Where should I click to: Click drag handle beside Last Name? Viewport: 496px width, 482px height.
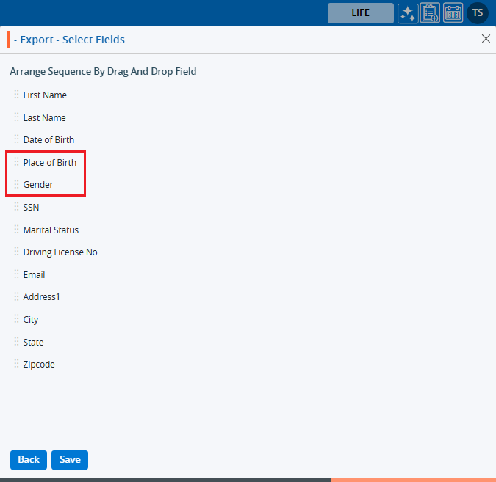tap(16, 117)
